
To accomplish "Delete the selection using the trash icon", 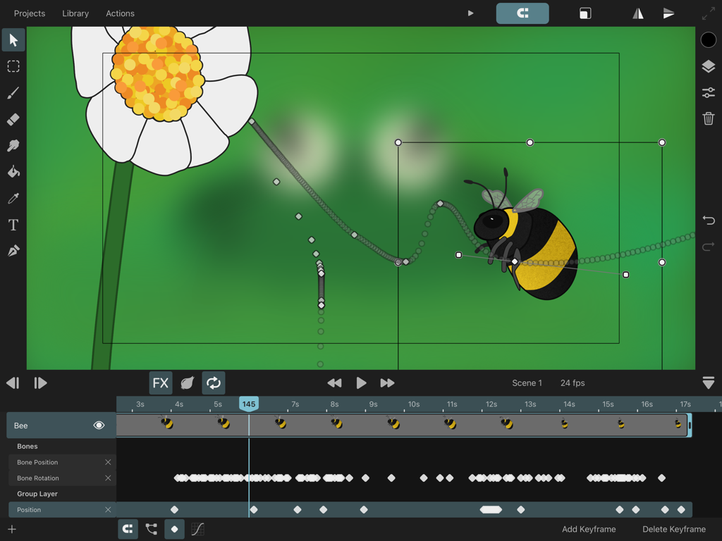I will (x=709, y=118).
